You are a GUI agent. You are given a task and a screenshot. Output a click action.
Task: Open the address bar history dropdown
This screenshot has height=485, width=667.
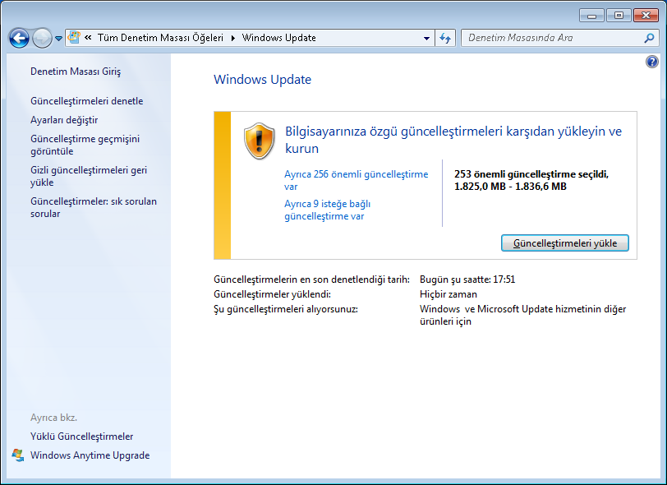426,38
